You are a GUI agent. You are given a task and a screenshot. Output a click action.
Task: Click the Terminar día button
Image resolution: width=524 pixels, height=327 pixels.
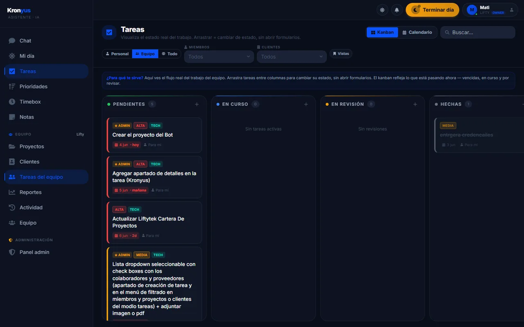point(432,10)
